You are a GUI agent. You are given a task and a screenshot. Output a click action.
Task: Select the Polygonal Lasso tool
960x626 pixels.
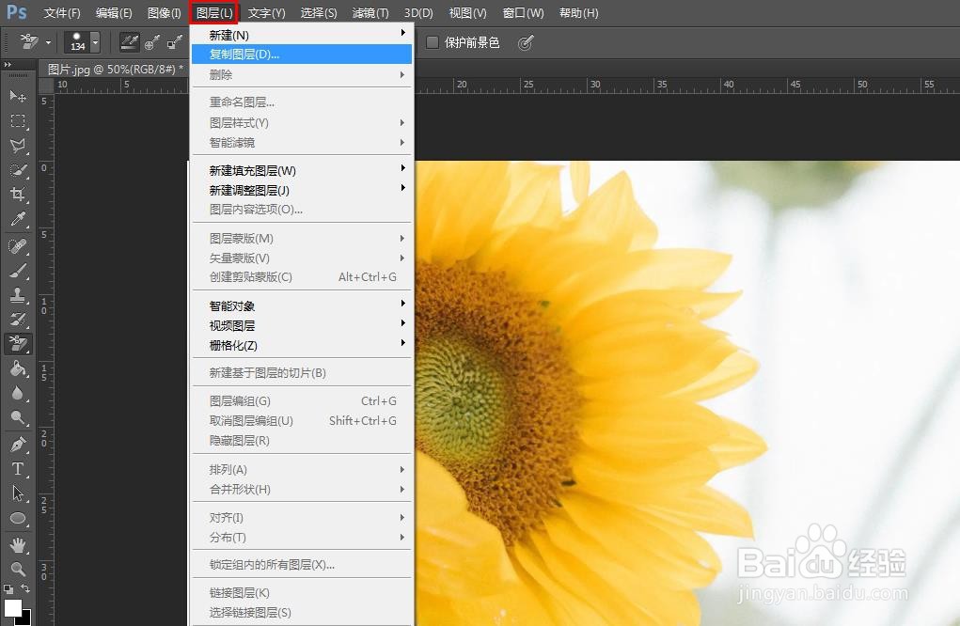click(x=18, y=146)
